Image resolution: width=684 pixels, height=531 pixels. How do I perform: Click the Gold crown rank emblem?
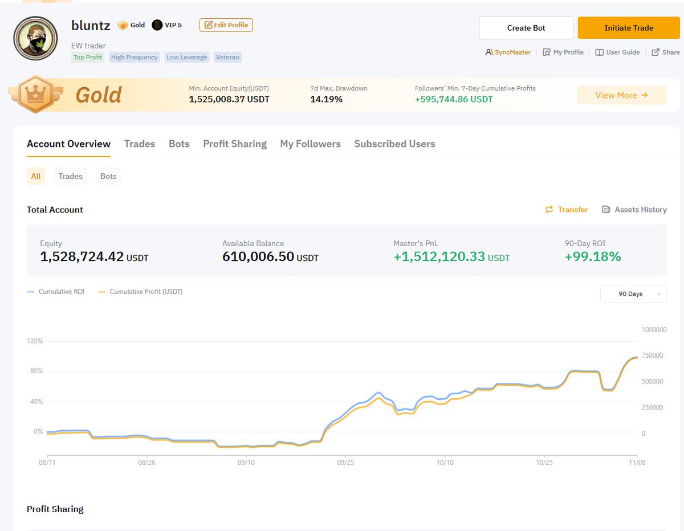pyautogui.click(x=34, y=93)
